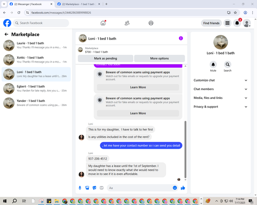Click message 'Is any utilities included in the cost'

(119, 137)
